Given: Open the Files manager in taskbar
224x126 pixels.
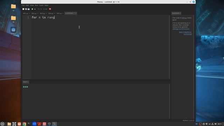Looking at the screenshot, I should [x=9, y=124].
